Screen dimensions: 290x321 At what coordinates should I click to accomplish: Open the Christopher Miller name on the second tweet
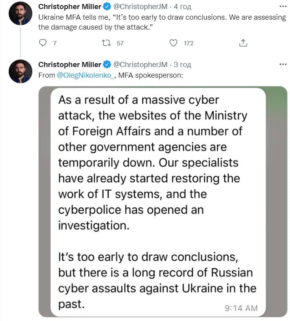click(x=69, y=65)
